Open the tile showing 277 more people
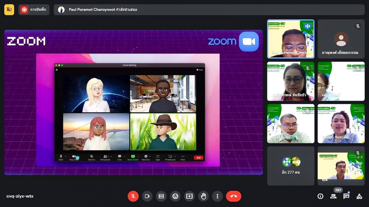The width and height of the screenshot is (369, 207). click(x=291, y=166)
